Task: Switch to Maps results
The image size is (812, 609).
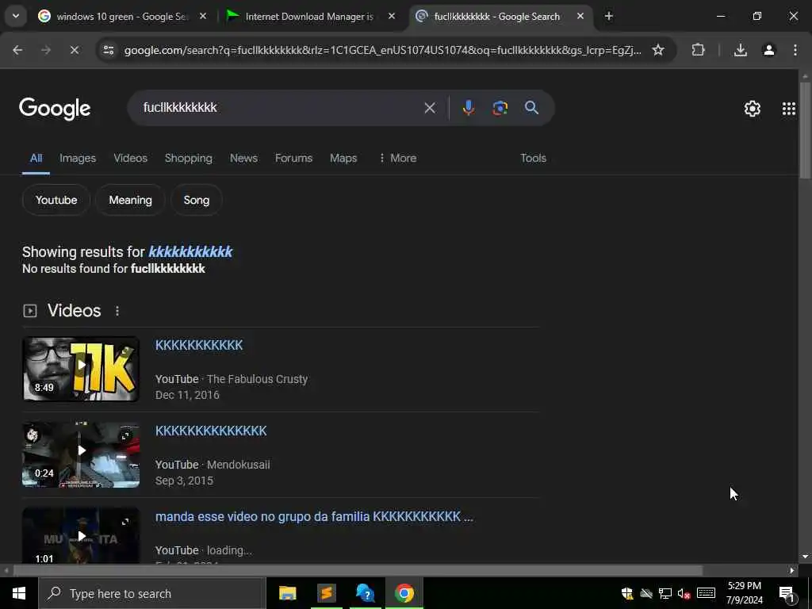Action: pyautogui.click(x=343, y=158)
